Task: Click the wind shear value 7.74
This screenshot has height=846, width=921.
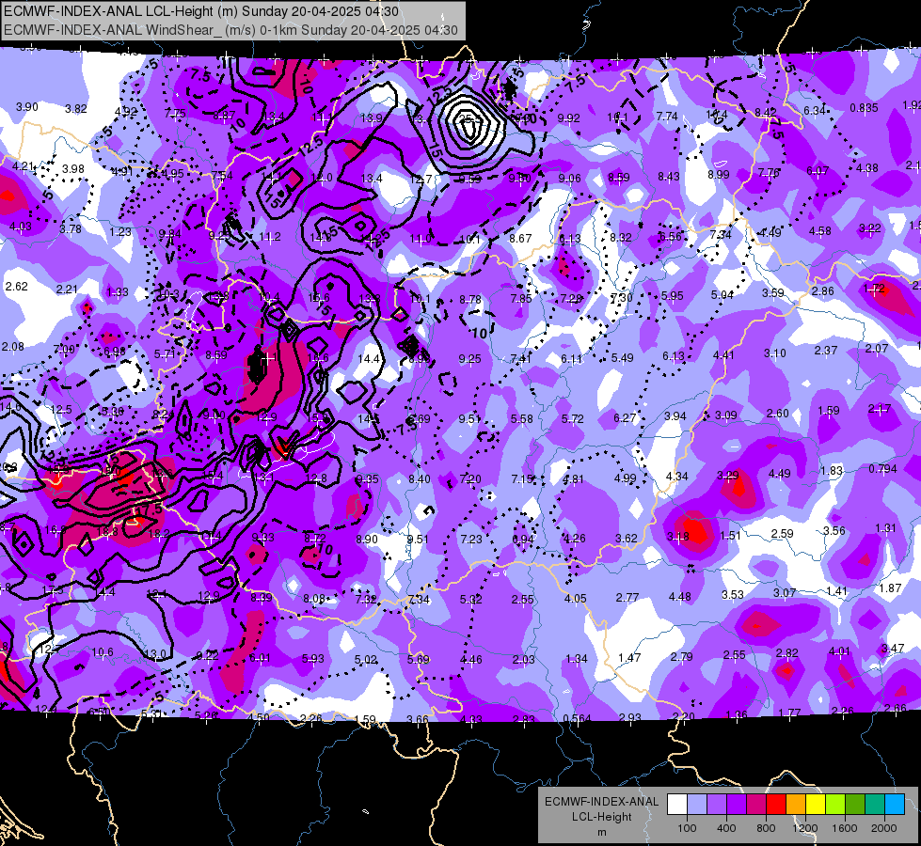Action: pos(667,117)
